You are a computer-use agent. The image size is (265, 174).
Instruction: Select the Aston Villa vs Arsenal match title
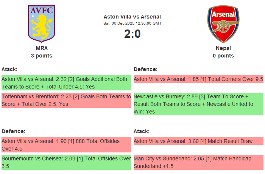132,17
